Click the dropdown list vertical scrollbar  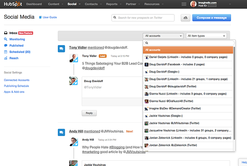coord(234,93)
